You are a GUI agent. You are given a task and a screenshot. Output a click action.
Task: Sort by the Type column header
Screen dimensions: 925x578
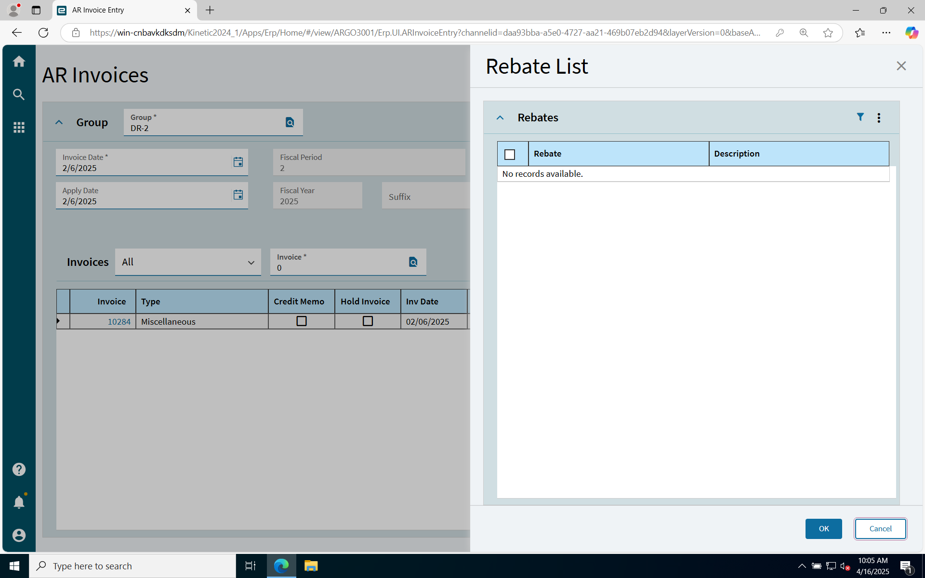tap(202, 302)
